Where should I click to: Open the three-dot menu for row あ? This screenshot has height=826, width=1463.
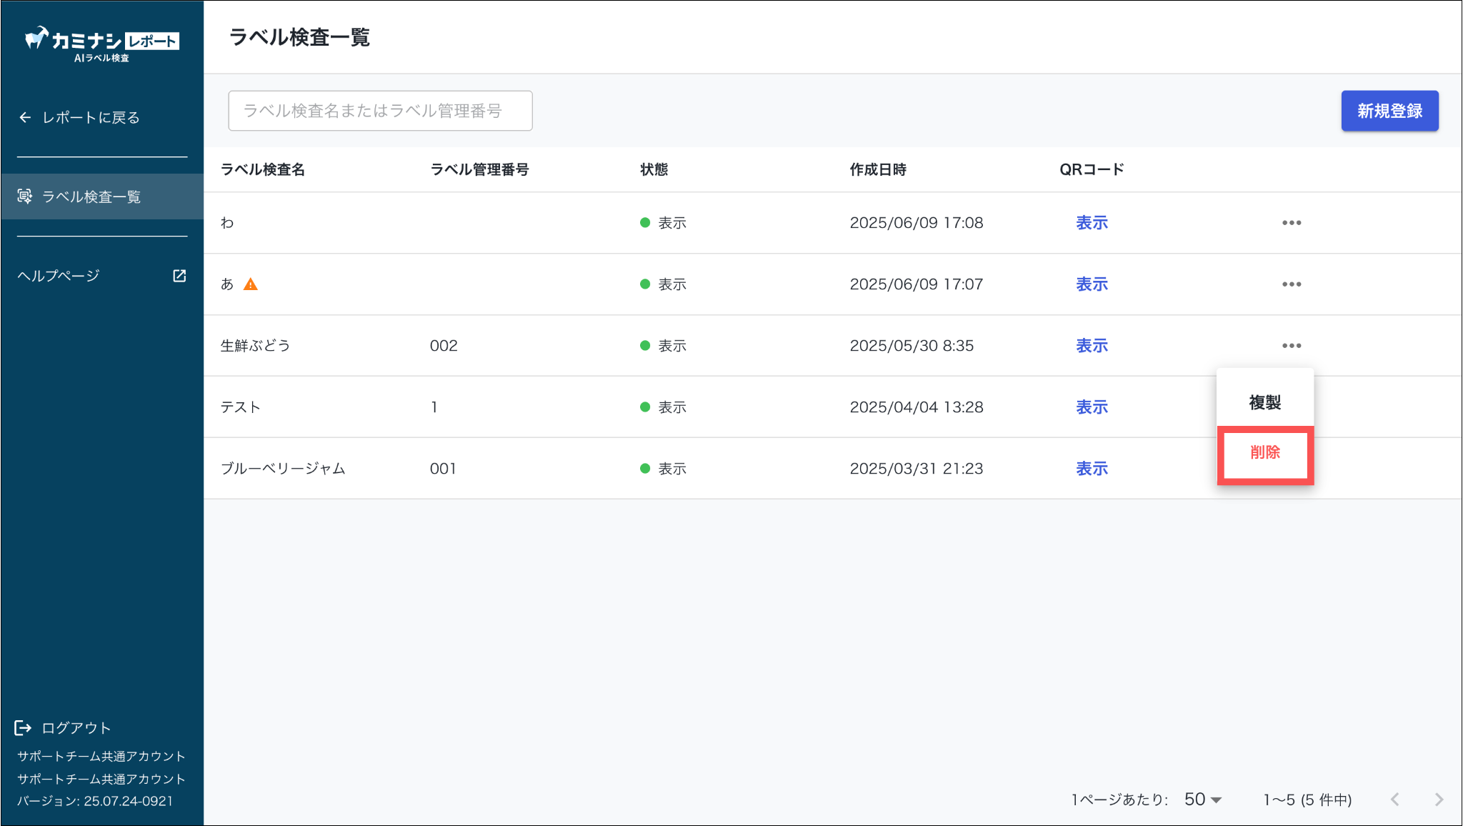[1291, 284]
